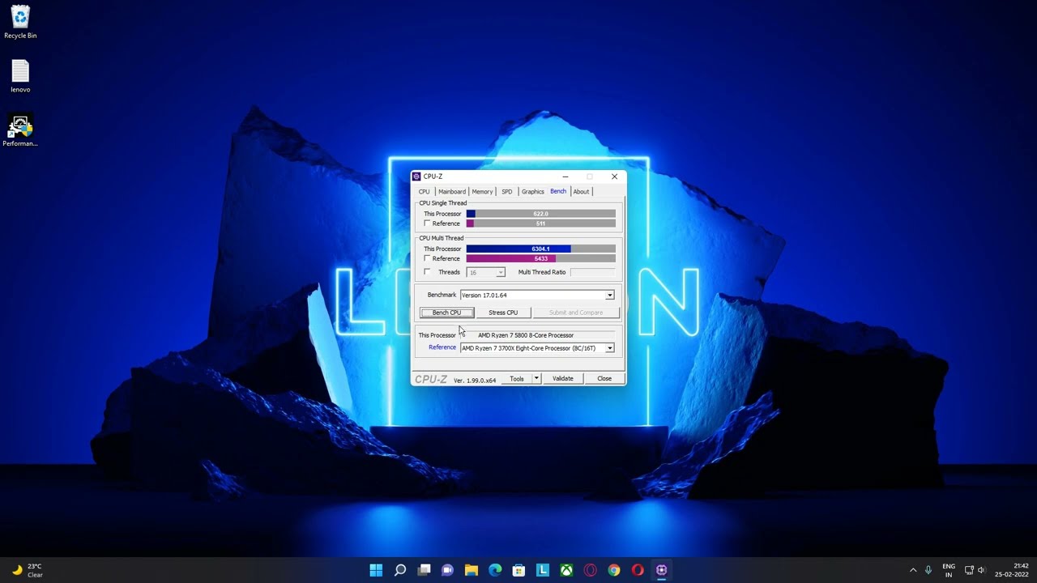Image resolution: width=1037 pixels, height=583 pixels.
Task: Show hidden tray icons chevron
Action: pyautogui.click(x=913, y=570)
